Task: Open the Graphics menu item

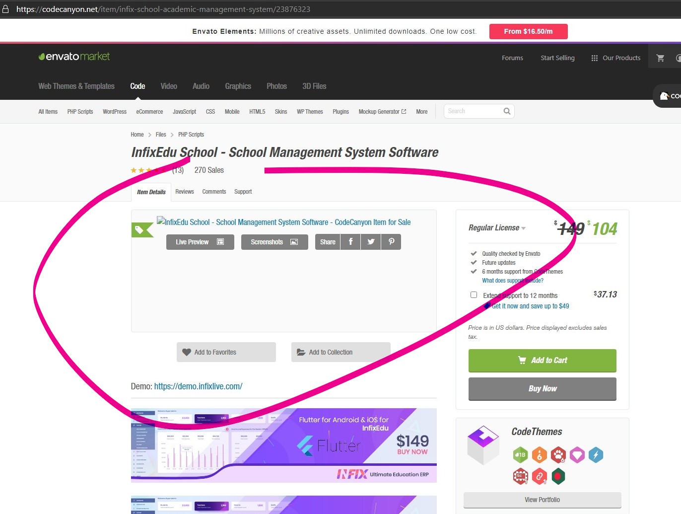Action: (238, 86)
